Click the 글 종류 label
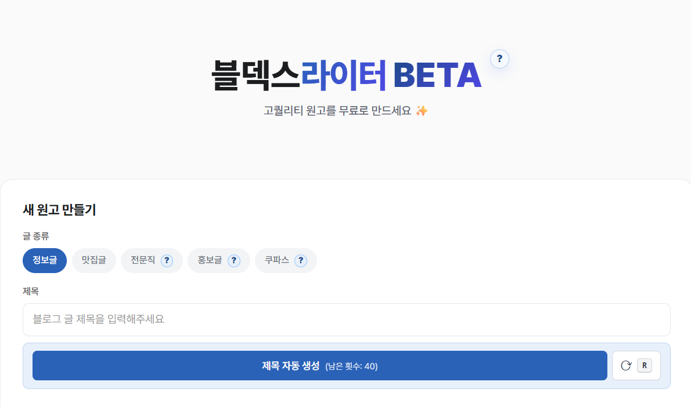691x407 pixels. (35, 237)
